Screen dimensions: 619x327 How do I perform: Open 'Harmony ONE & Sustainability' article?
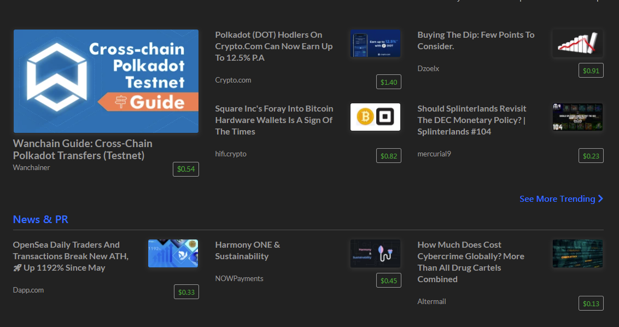[248, 250]
